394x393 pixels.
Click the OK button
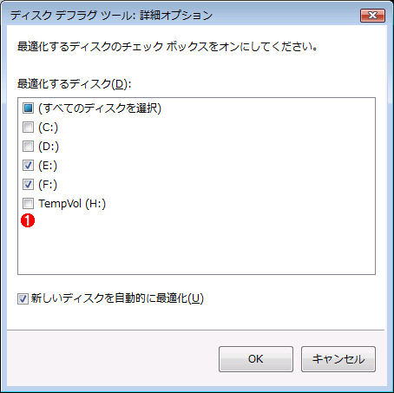click(x=256, y=359)
